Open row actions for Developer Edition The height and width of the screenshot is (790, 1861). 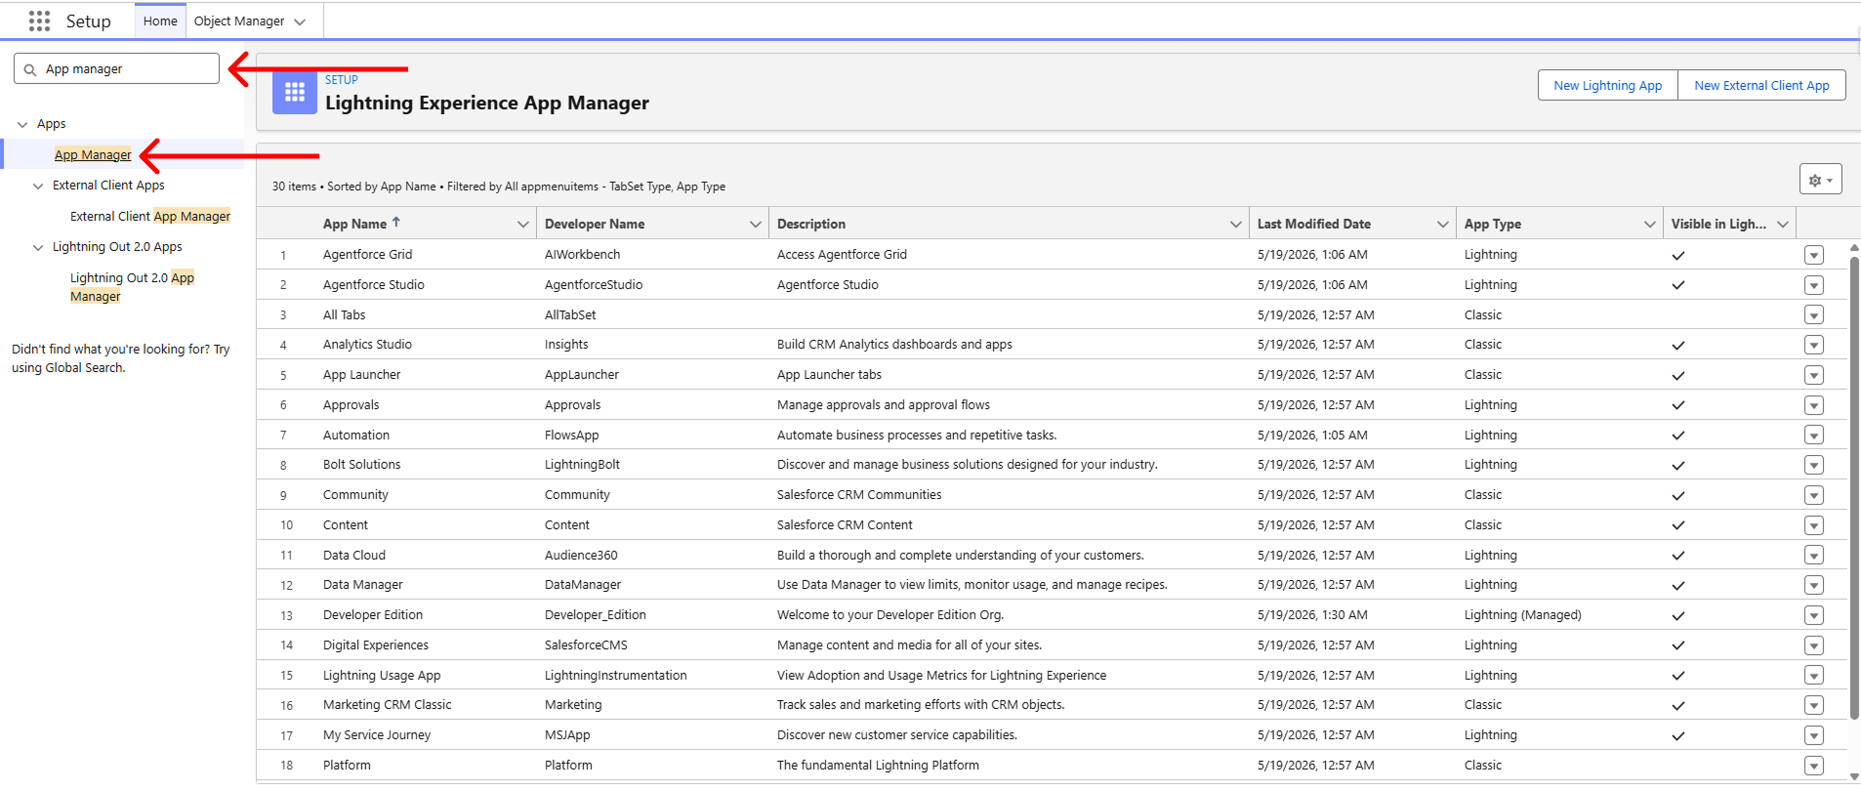(x=1814, y=615)
